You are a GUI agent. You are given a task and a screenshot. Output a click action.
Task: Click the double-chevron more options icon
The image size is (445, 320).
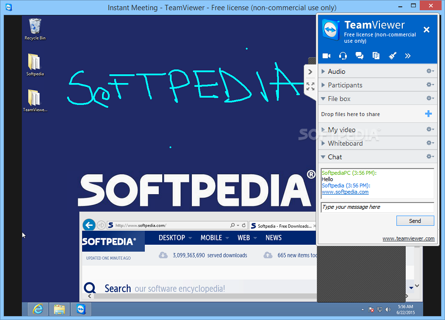click(408, 56)
